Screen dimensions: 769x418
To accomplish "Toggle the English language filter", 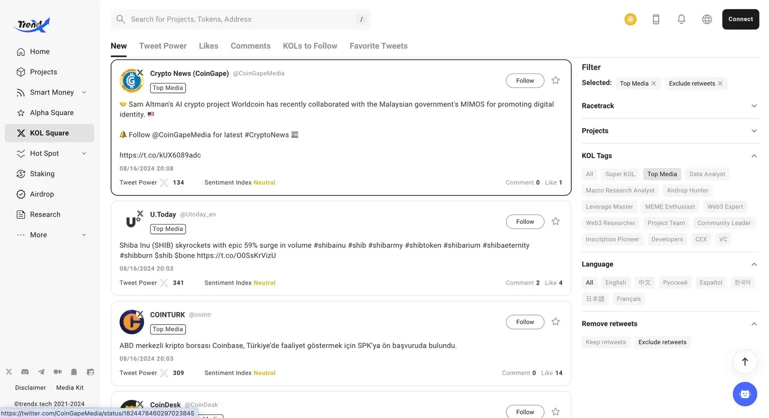I will tap(615, 282).
